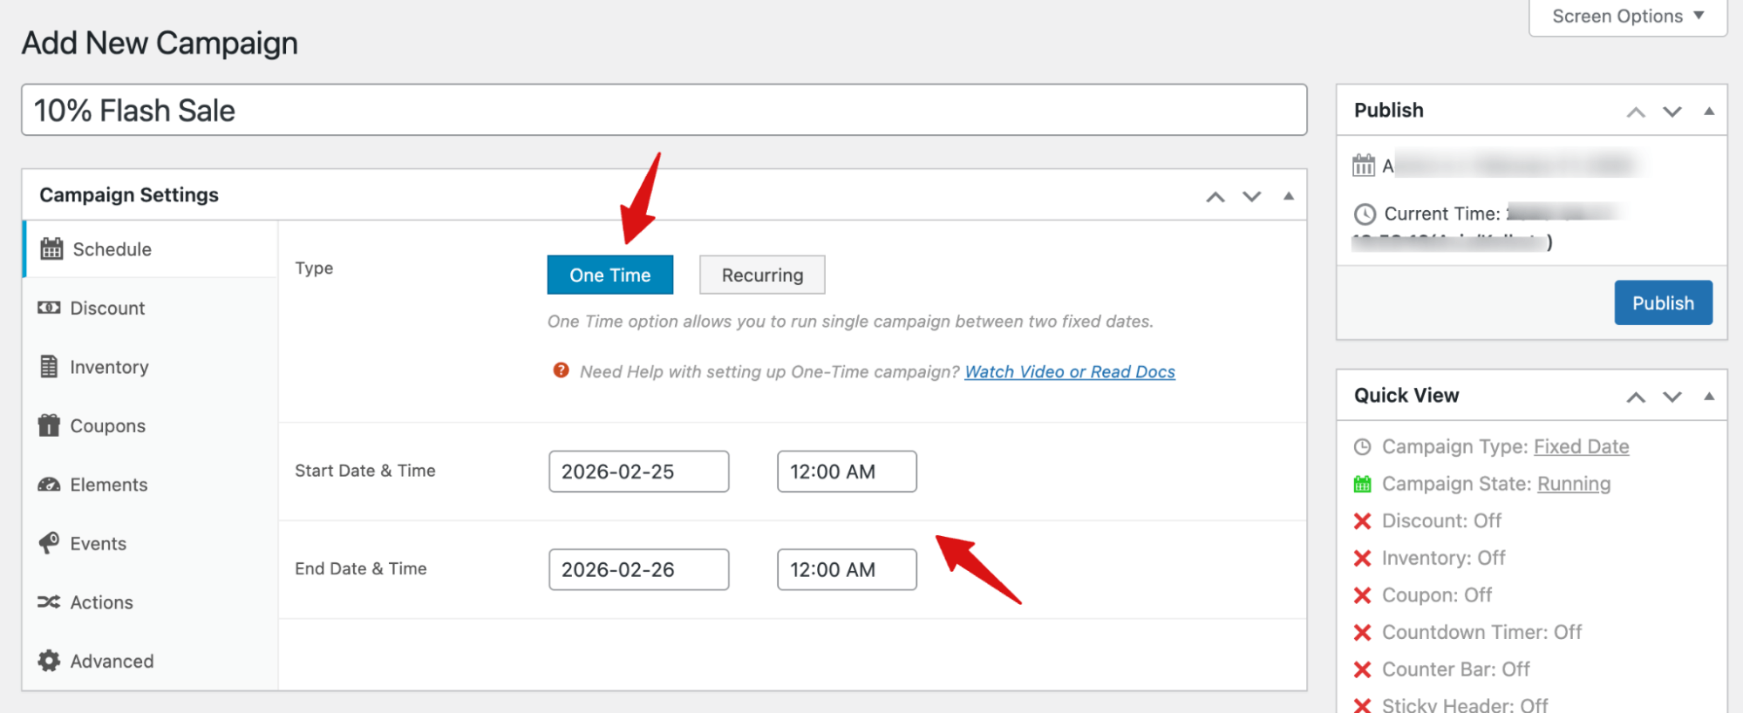Screen dimensions: 1743x713
Task: Open the Screen Options dropdown
Action: point(1628,17)
